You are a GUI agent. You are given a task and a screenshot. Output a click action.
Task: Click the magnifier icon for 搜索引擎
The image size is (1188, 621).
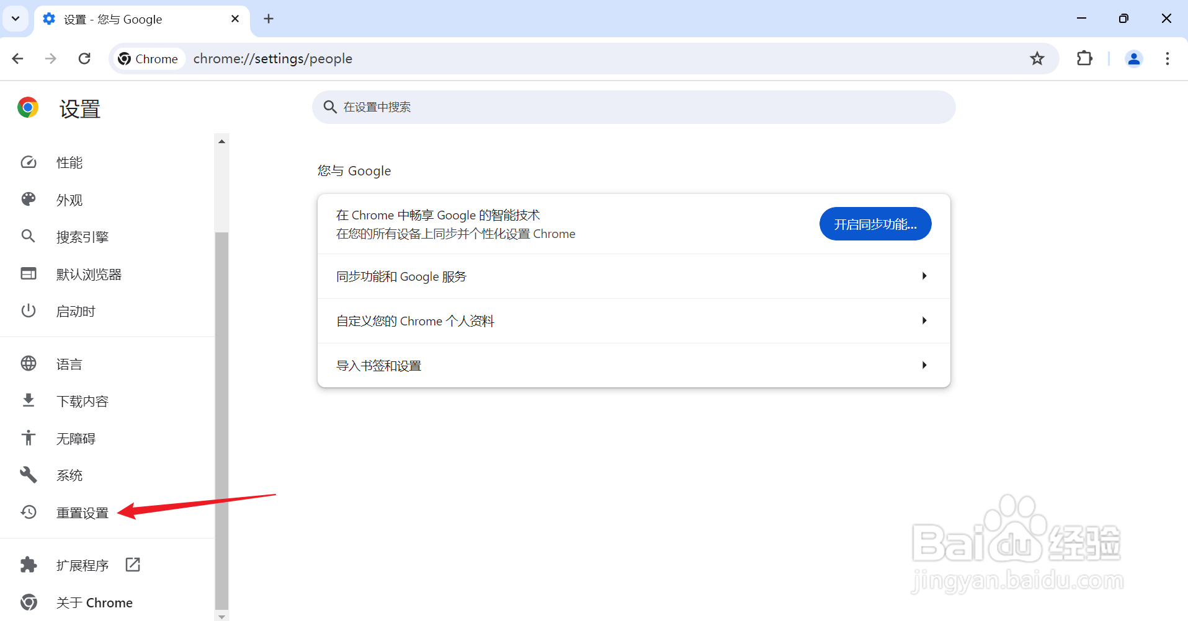coord(29,236)
